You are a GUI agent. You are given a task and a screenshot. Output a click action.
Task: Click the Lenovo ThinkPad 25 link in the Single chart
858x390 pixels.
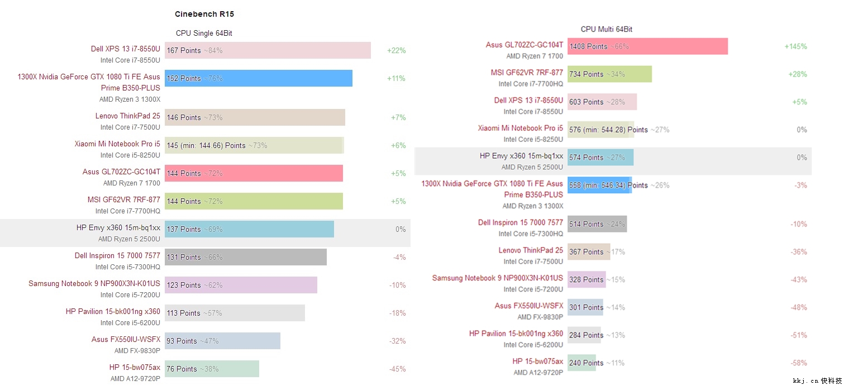point(127,116)
